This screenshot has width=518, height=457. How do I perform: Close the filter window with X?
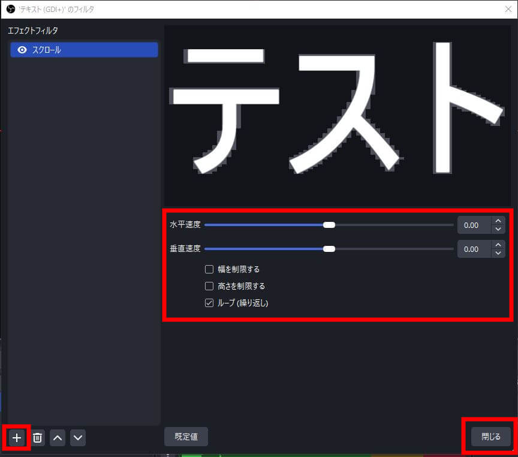coord(508,9)
